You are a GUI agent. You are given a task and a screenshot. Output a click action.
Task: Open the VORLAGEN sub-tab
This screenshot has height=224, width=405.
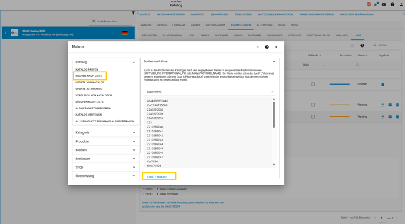pos(342,36)
